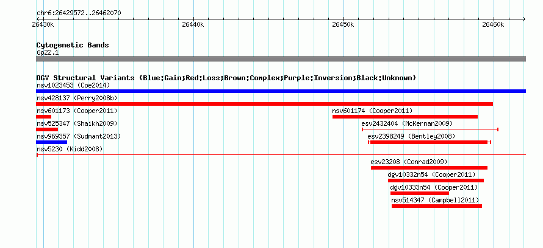
Task: Select the red esv23208 loss bar
Action: pyautogui.click(x=429, y=168)
